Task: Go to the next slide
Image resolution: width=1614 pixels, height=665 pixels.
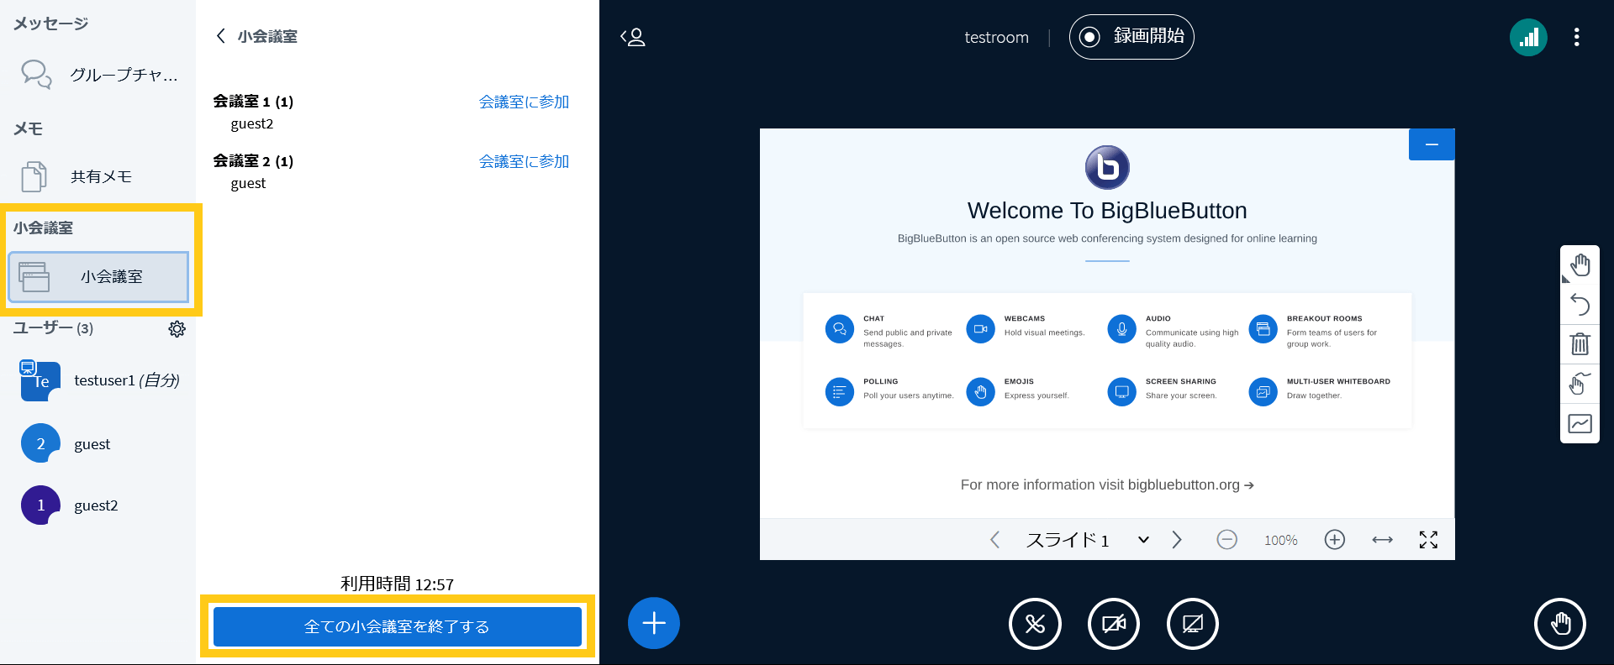Action: pos(1177,540)
